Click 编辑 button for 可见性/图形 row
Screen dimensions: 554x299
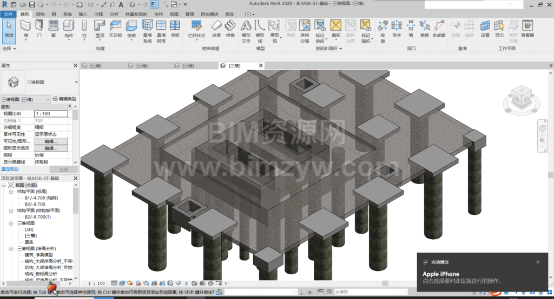coord(51,141)
